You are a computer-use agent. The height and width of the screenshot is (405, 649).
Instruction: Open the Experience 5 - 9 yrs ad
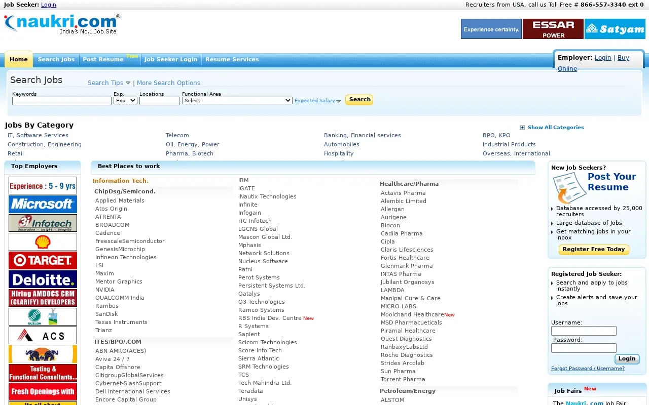point(43,186)
